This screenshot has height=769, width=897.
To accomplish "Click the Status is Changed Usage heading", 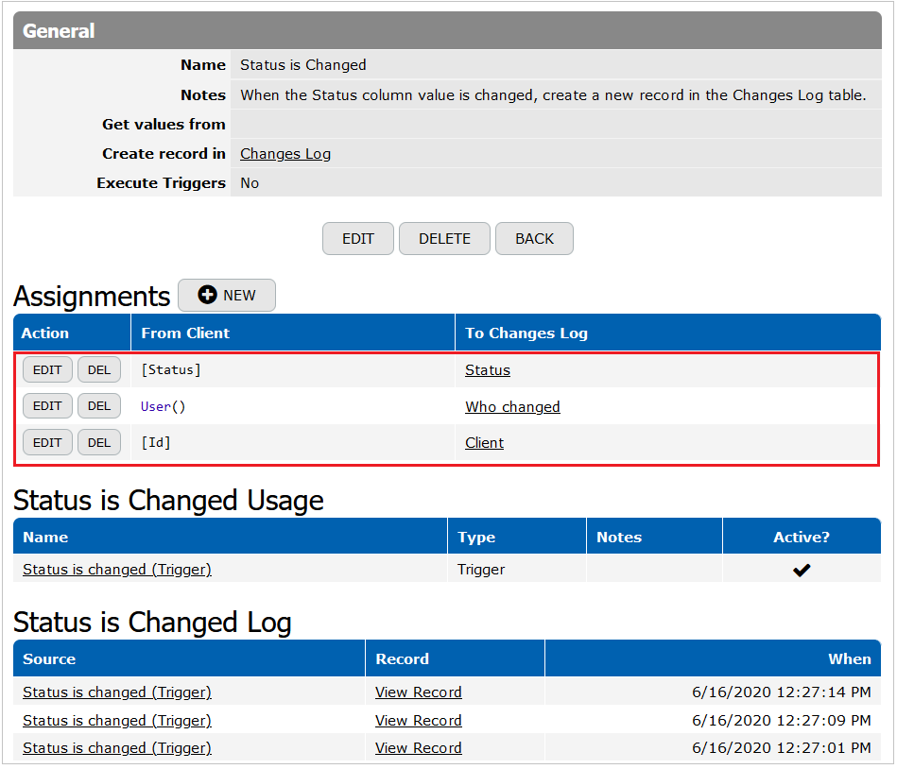I will [169, 501].
